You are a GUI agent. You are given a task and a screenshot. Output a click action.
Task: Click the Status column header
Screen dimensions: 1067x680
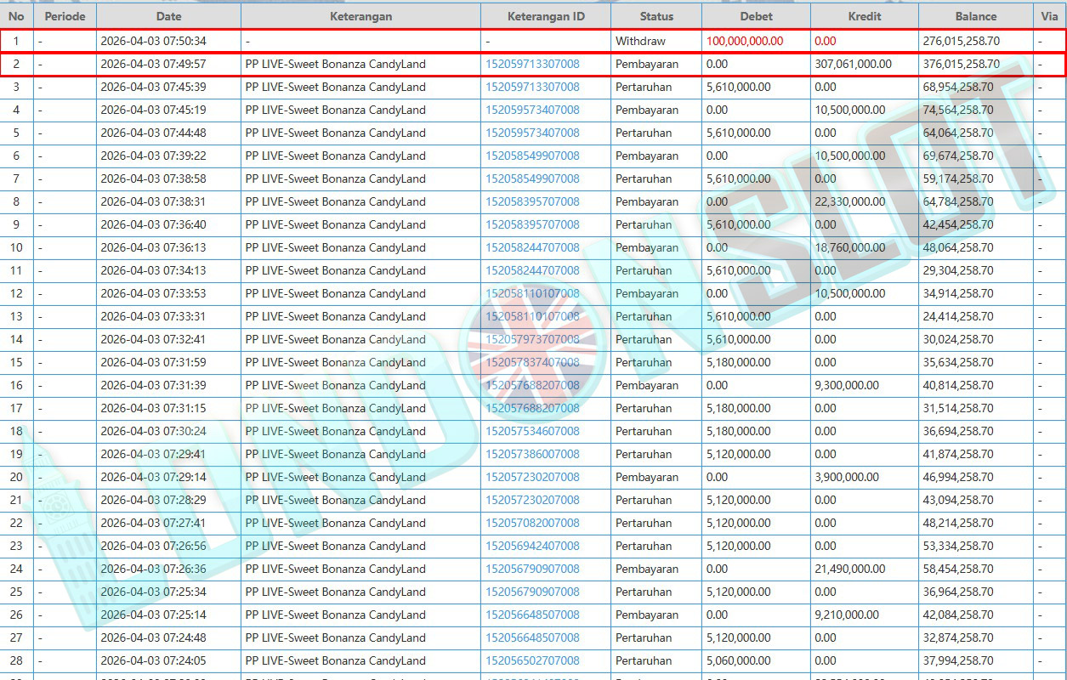[x=656, y=16]
